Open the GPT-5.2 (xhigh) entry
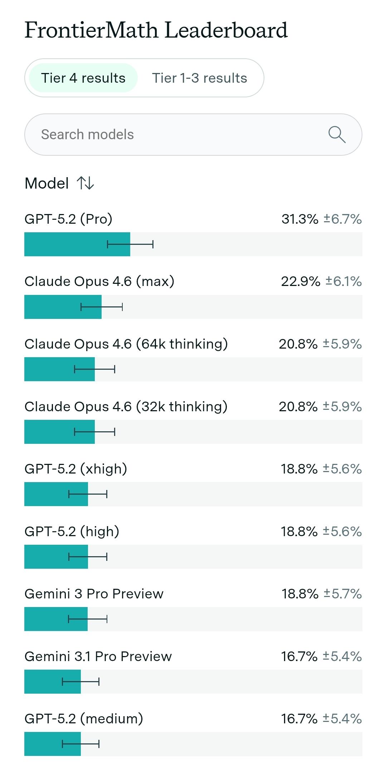This screenshot has height=762, width=386. click(76, 469)
